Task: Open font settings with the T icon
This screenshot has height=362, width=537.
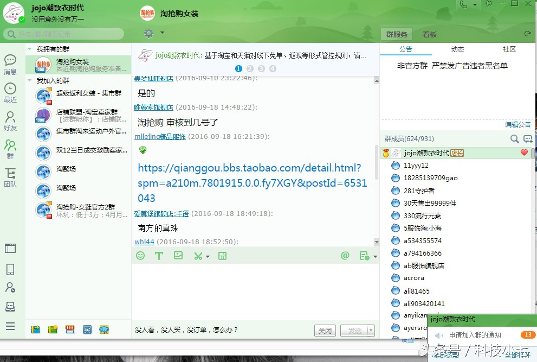Action: [x=159, y=255]
